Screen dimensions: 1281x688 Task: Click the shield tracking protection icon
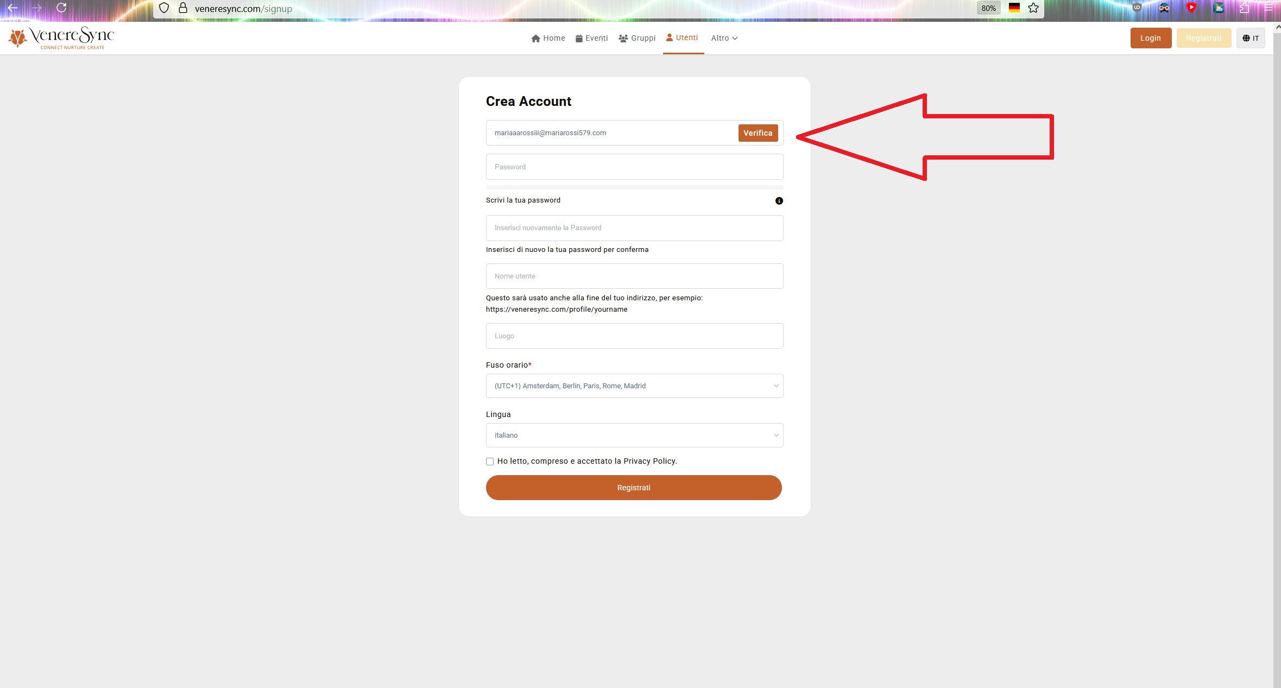click(163, 8)
